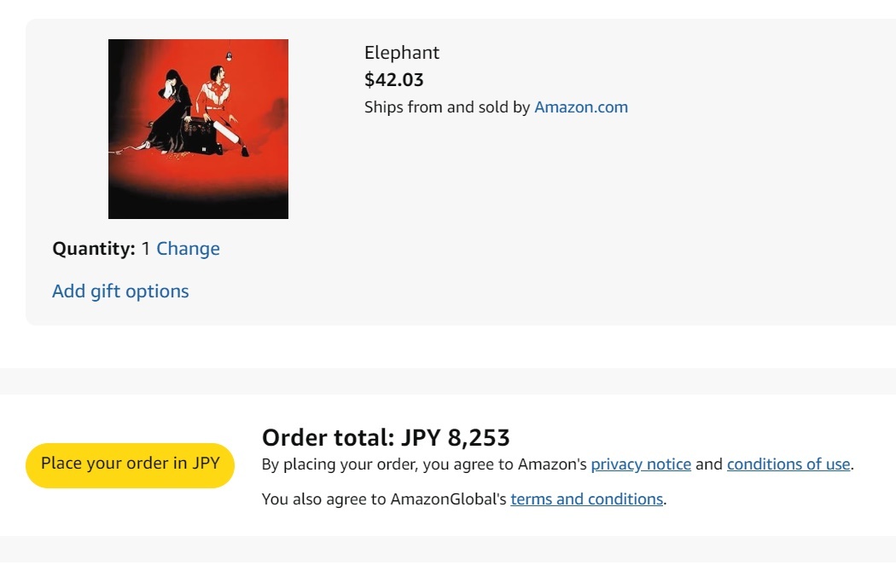Click the $42.03 item price
The width and height of the screenshot is (896, 588).
coord(393,80)
